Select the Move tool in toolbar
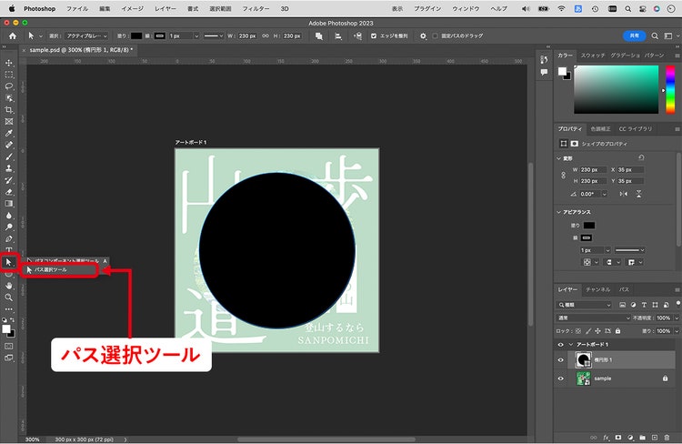 tap(9, 63)
